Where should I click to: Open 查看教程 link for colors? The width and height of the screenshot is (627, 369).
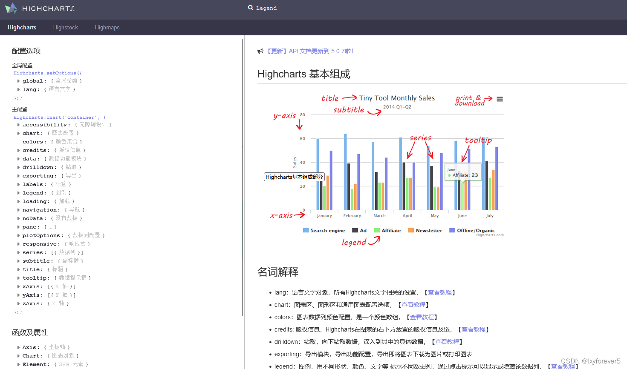coord(422,317)
